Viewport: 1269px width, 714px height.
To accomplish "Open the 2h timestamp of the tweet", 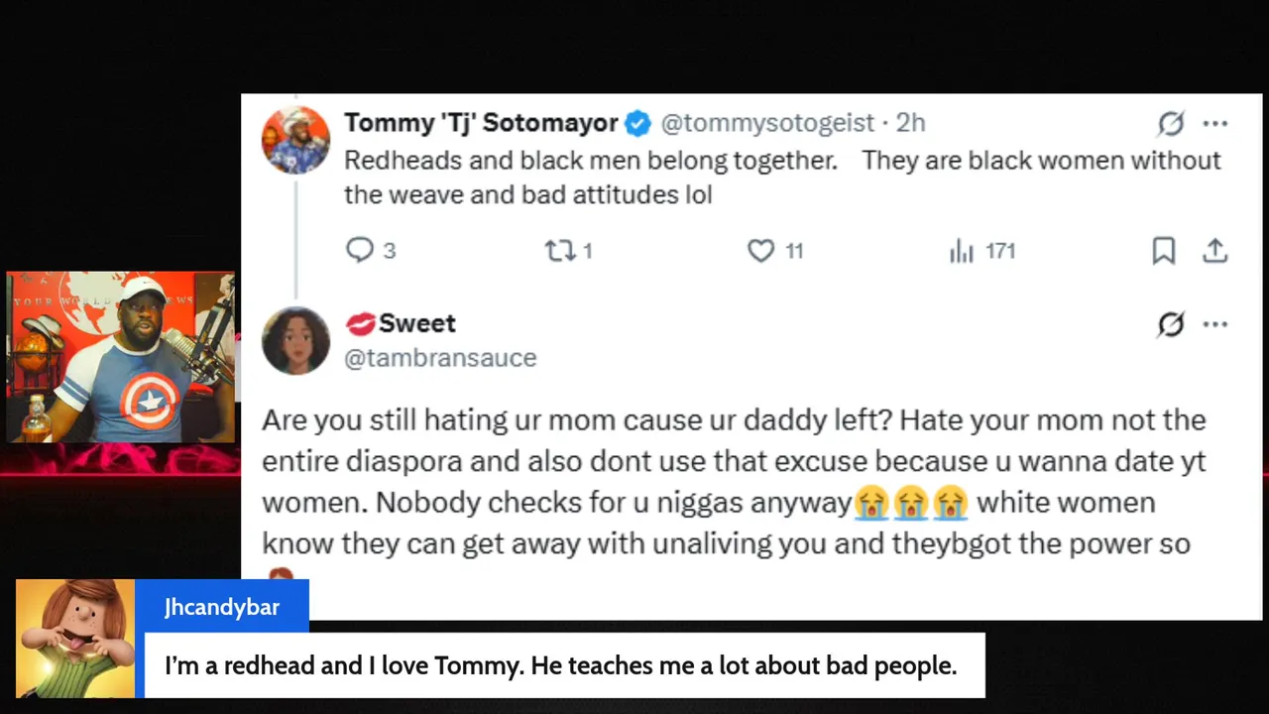I will pyautogui.click(x=911, y=123).
